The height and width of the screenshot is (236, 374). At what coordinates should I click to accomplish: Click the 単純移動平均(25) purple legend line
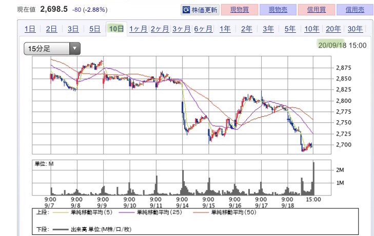[126, 212]
